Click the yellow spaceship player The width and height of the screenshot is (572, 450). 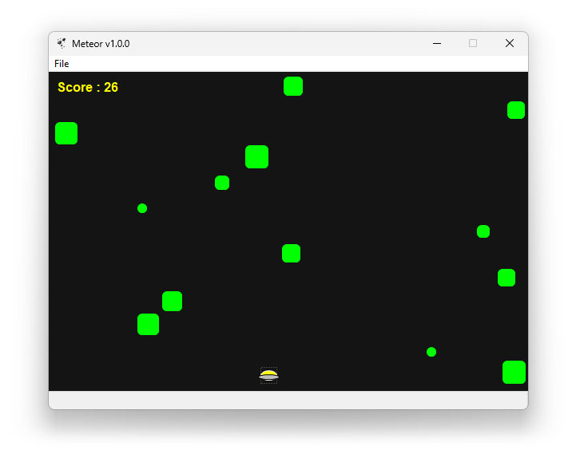coord(269,375)
